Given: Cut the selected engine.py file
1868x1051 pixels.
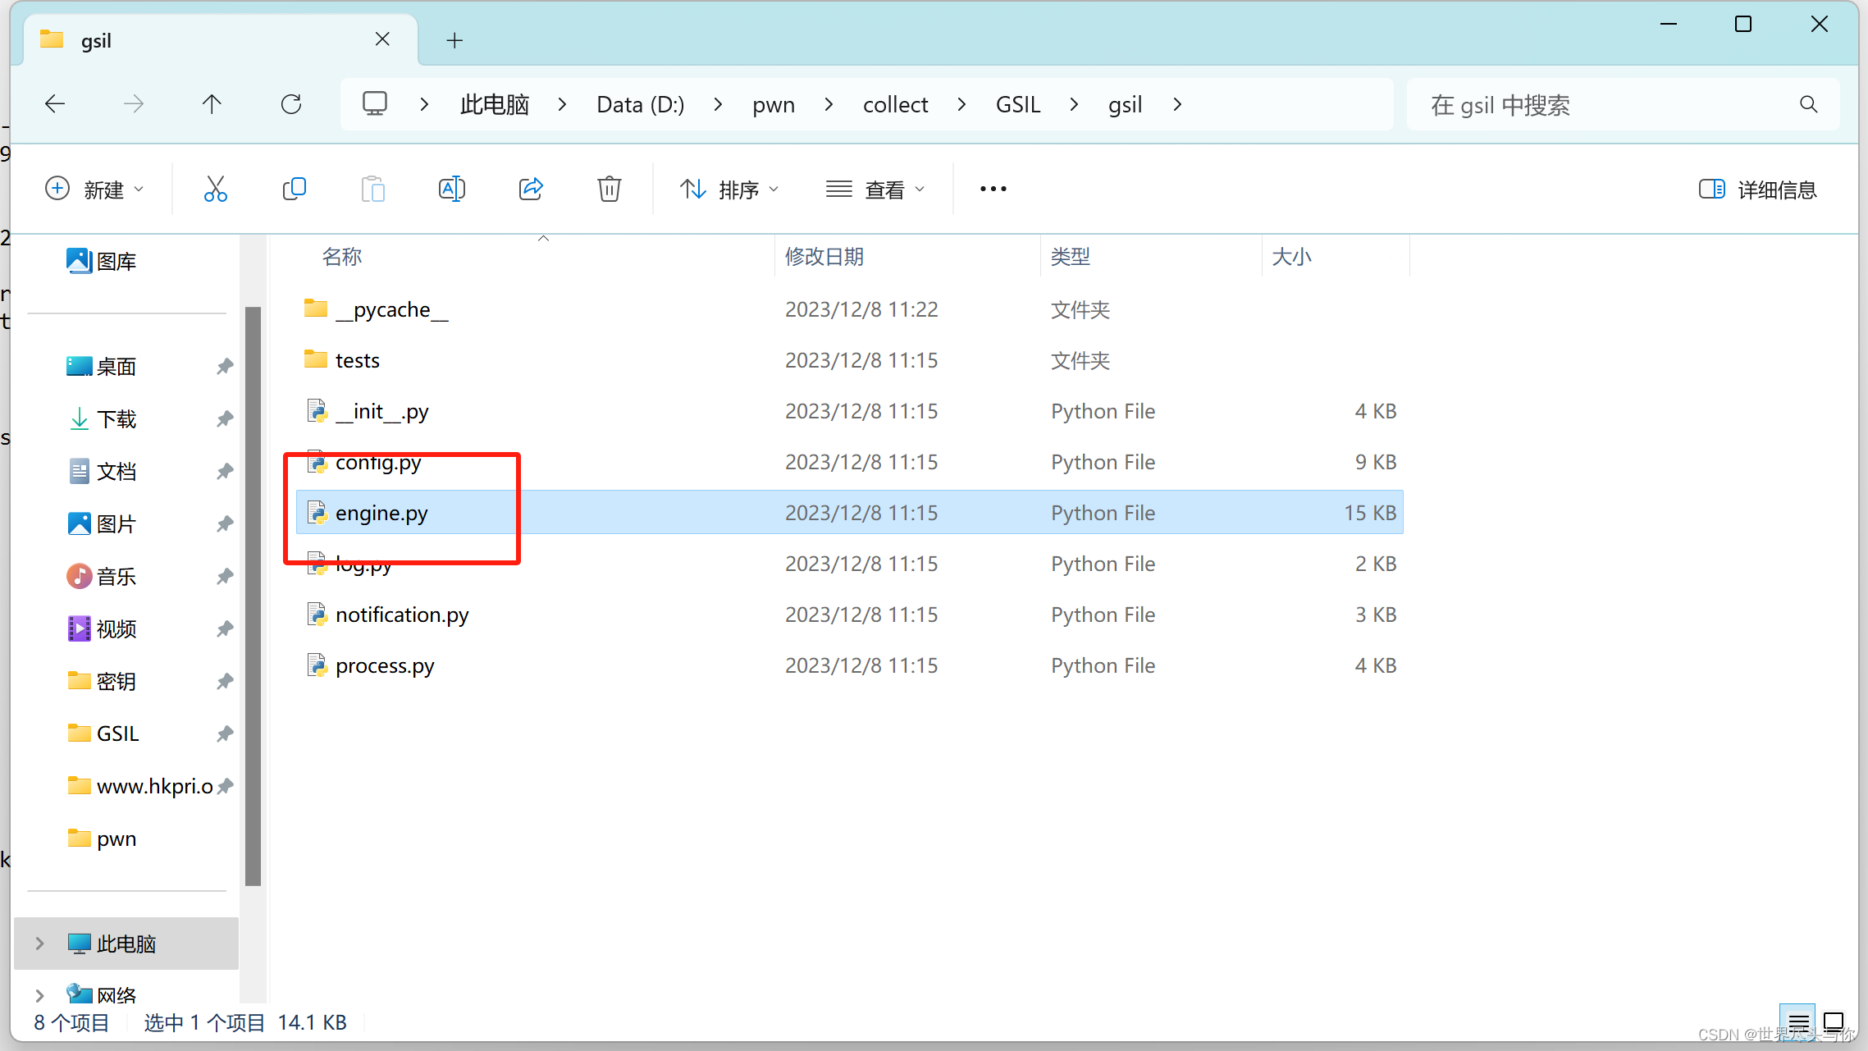Looking at the screenshot, I should pos(215,189).
